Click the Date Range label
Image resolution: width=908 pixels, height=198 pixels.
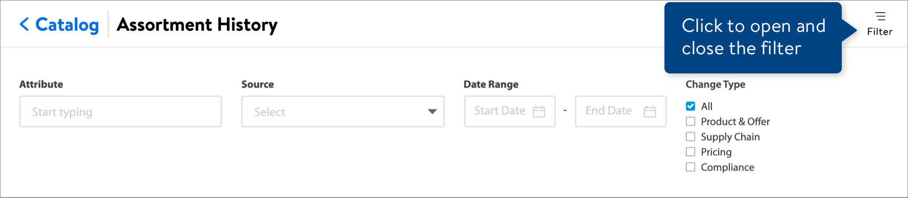(491, 84)
